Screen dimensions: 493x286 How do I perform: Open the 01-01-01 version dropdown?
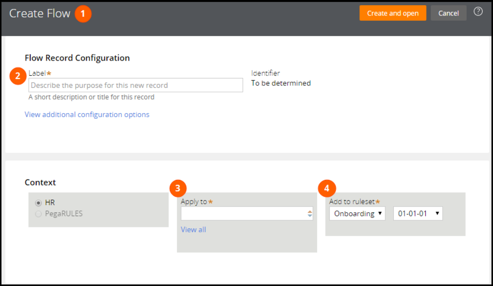click(418, 214)
